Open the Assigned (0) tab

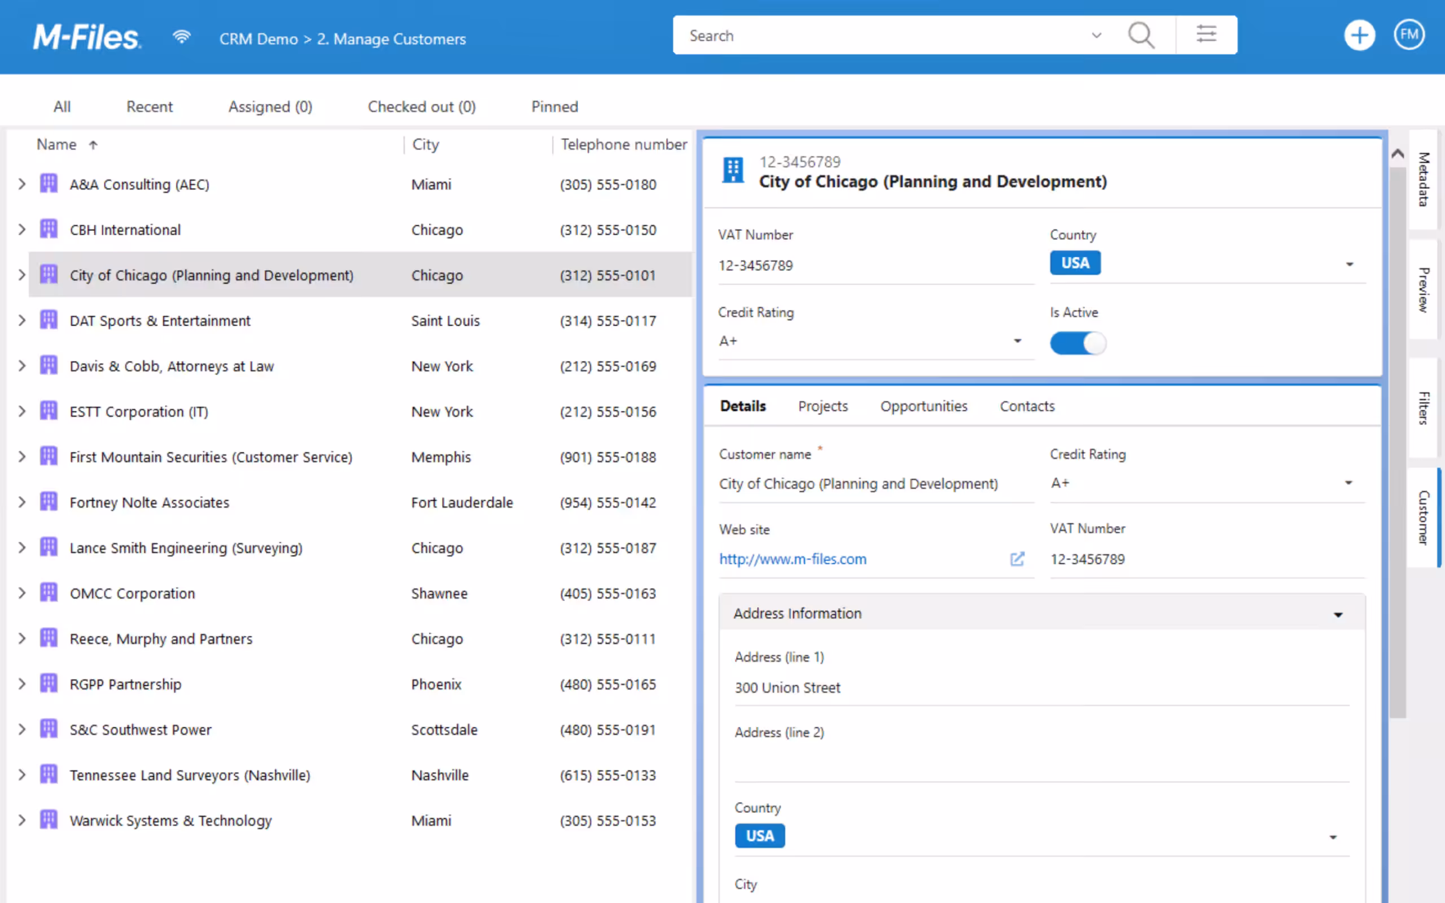270,106
